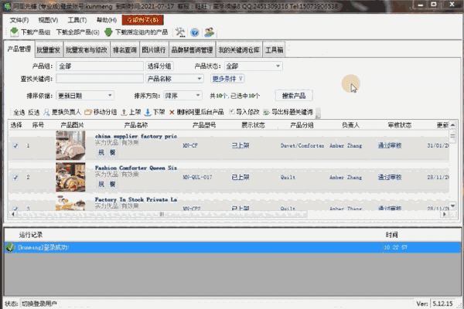Viewport: 464px width, 309px height.
Task: Switch to the 图片银行 tab
Action: pos(154,50)
